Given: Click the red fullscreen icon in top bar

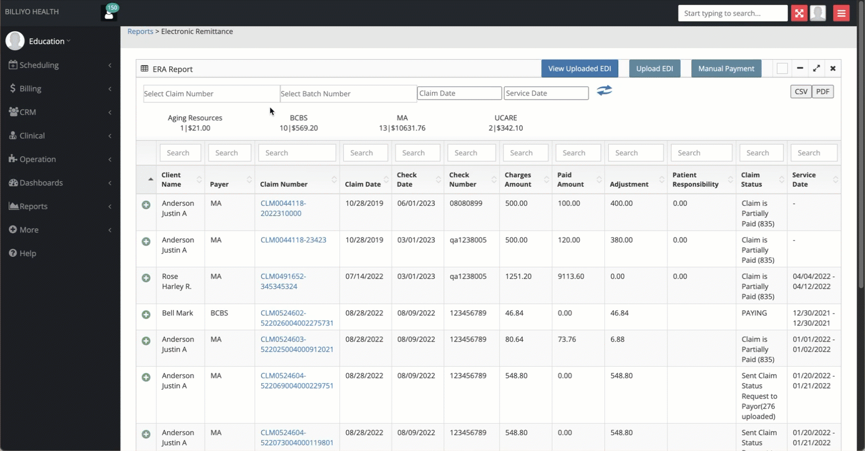Looking at the screenshot, I should point(799,13).
